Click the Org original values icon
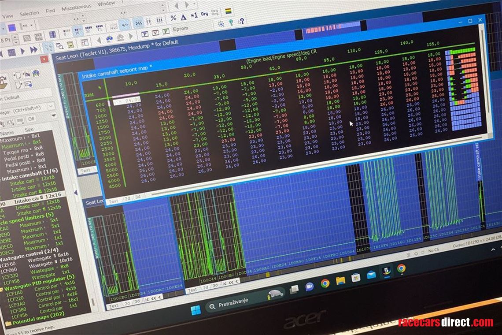Screen dimensions: 502x335 coord(204,14)
